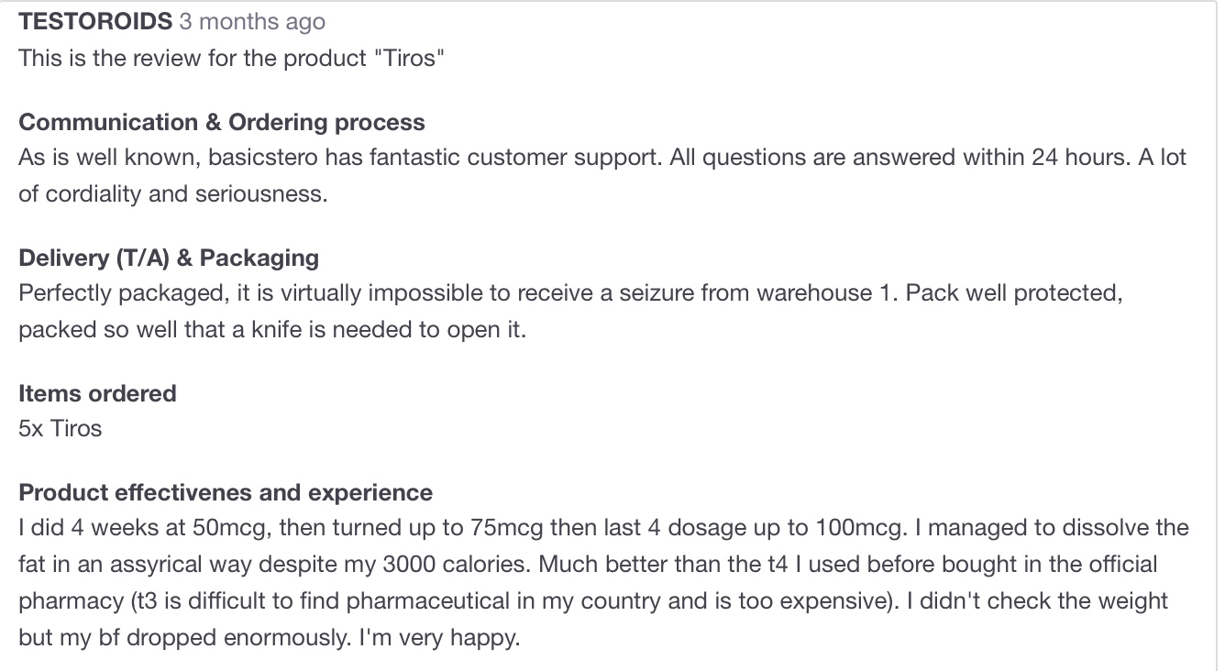The width and height of the screenshot is (1225, 671).
Task: Click the TESTOROIDS reviewer username
Action: point(94,22)
